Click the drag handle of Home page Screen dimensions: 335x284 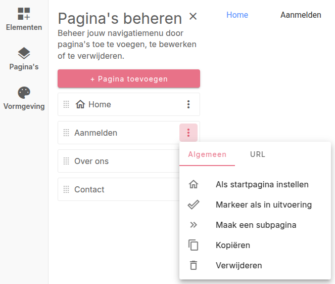pos(66,104)
